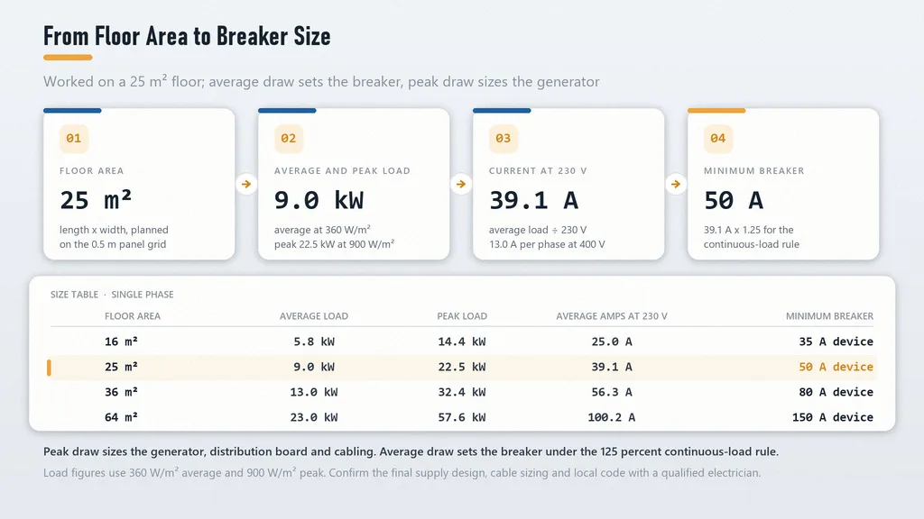The height and width of the screenshot is (519, 924).
Task: Click the Peak Load column header
Action: click(462, 316)
